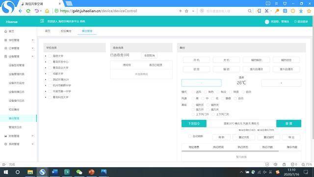This screenshot has height=177, width=314.
Task: Open the browser home page icon
Action: pyautogui.click(x=47, y=11)
